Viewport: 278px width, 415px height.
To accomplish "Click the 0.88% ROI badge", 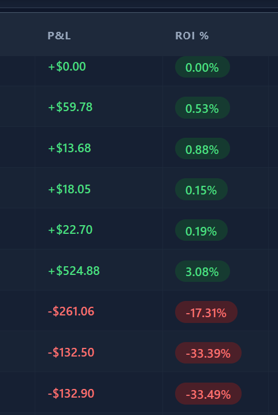I will tap(202, 149).
